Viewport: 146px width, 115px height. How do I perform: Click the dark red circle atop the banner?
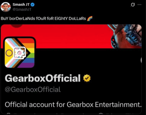click(x=17, y=26)
